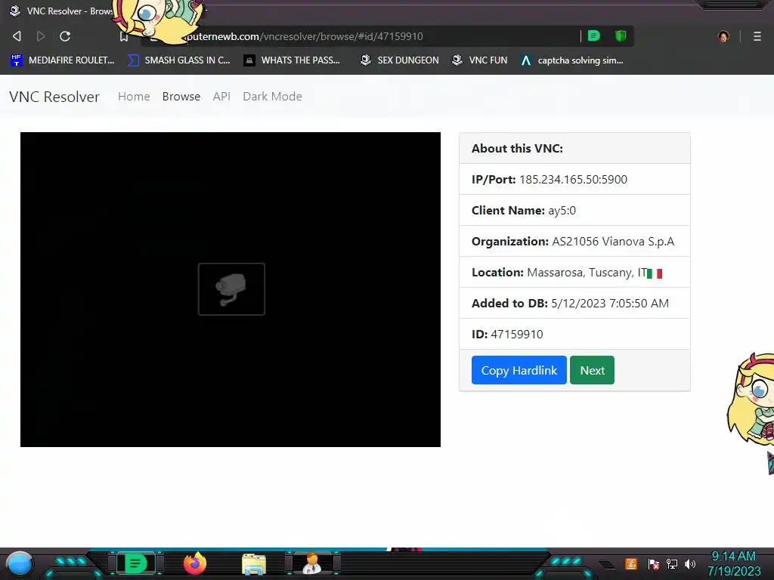774x580 pixels.
Task: Open the Action Center flag tray icon
Action: click(654, 563)
